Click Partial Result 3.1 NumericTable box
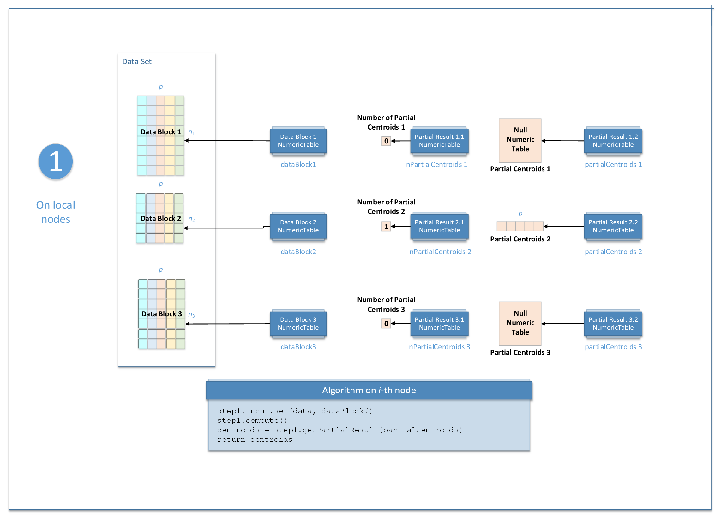This screenshot has width=721, height=522. tap(439, 324)
